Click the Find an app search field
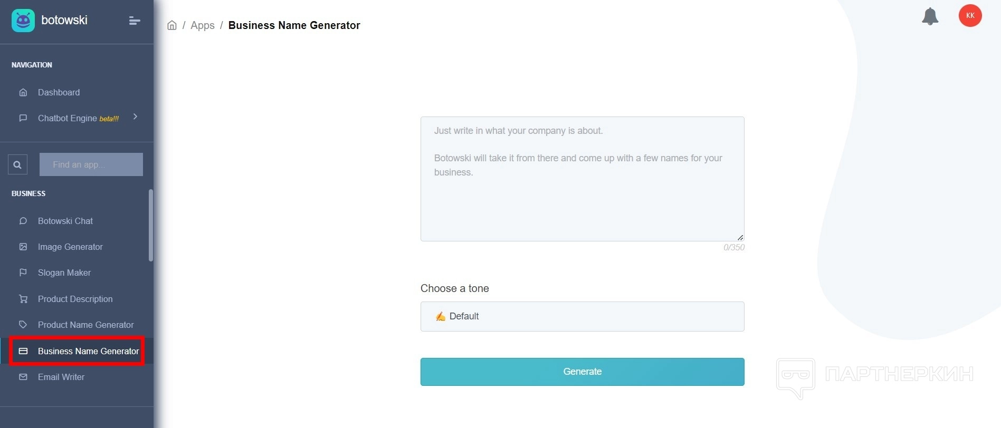Screen dimensions: 1001x428 (91, 164)
